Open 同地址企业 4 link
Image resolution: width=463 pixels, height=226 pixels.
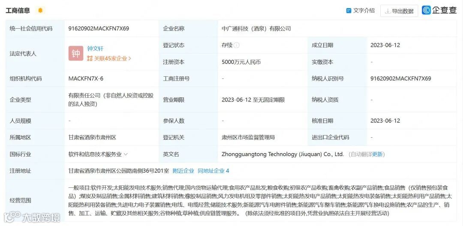click(x=213, y=171)
